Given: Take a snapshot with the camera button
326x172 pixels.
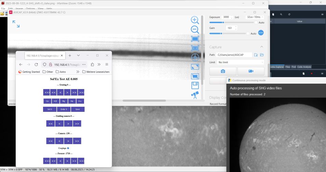Looking at the screenshot, I should tap(223, 71).
